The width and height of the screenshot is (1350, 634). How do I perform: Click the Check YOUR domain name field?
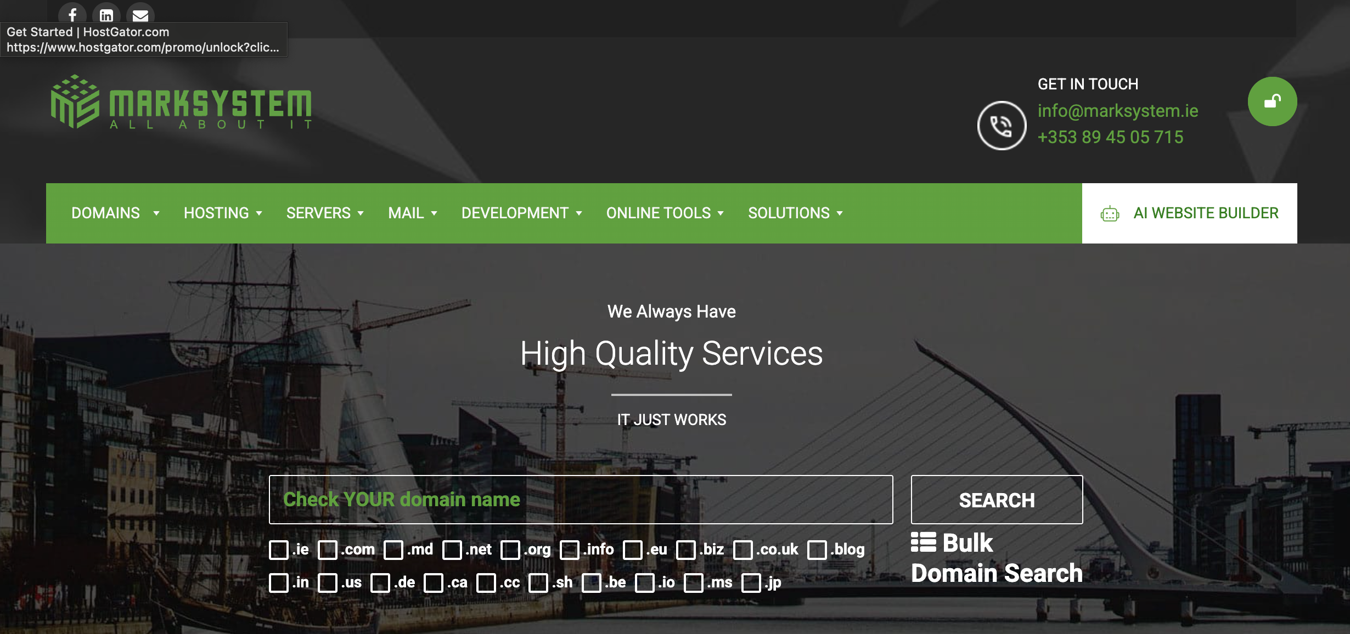coord(581,500)
